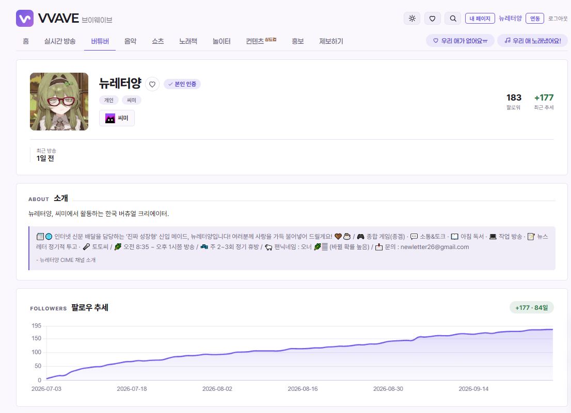Click the 연동 button
This screenshot has height=413, width=571.
pos(534,19)
